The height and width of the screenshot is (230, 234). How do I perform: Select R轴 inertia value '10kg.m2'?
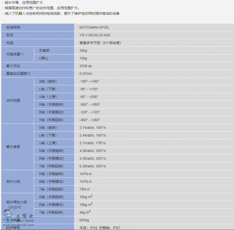click(x=86, y=197)
